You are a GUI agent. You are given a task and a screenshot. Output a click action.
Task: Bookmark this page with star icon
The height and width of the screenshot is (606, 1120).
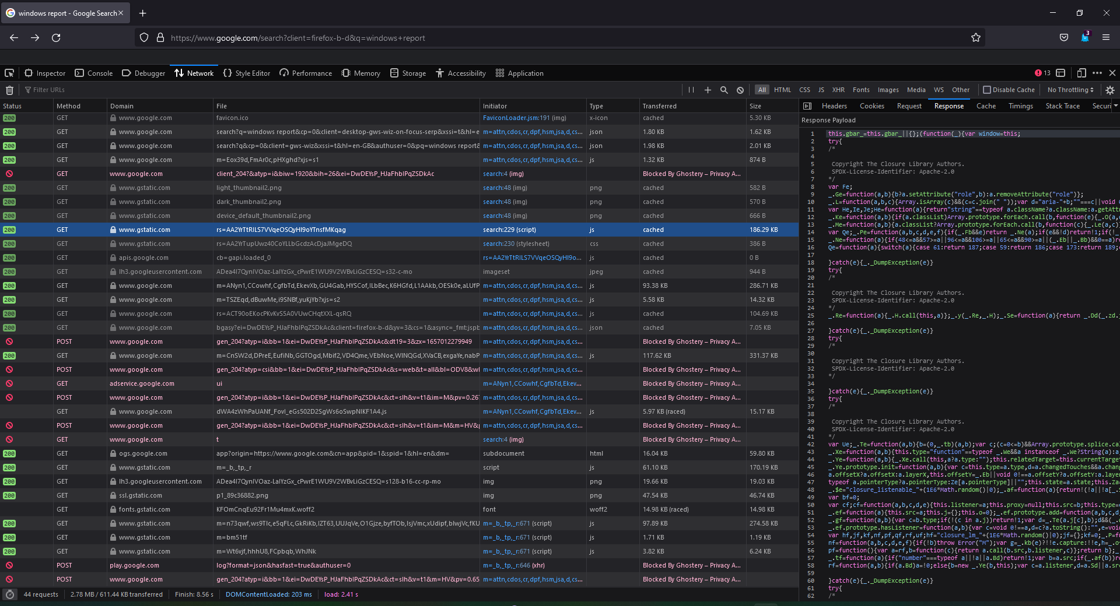click(976, 38)
